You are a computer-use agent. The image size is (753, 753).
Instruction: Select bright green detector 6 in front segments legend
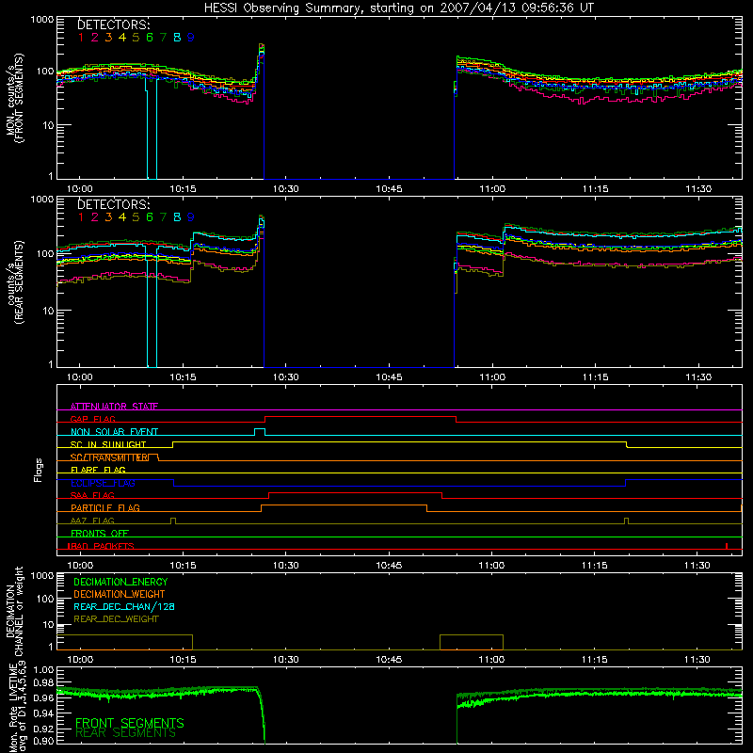click(150, 38)
